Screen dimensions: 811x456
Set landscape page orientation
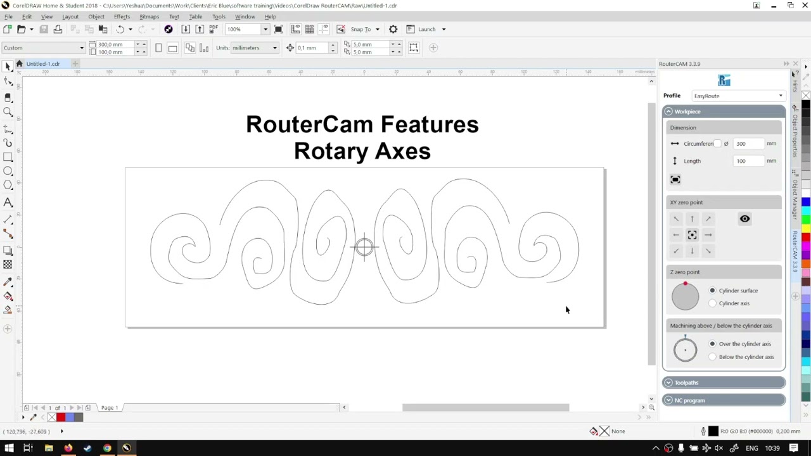tap(172, 47)
